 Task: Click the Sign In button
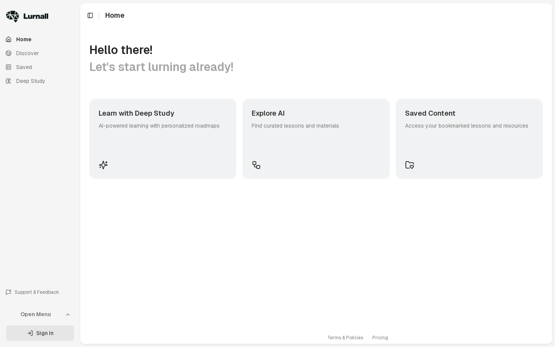[40, 333]
